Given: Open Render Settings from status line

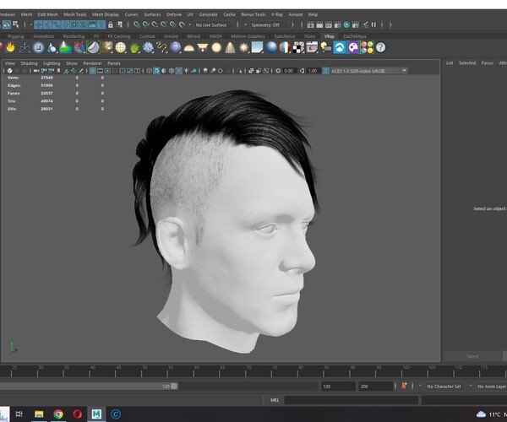Looking at the screenshot, I should [337, 24].
